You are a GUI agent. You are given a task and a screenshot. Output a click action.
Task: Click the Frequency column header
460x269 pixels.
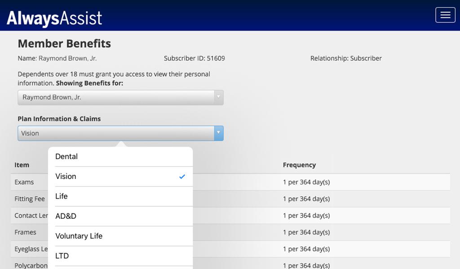[x=299, y=165]
